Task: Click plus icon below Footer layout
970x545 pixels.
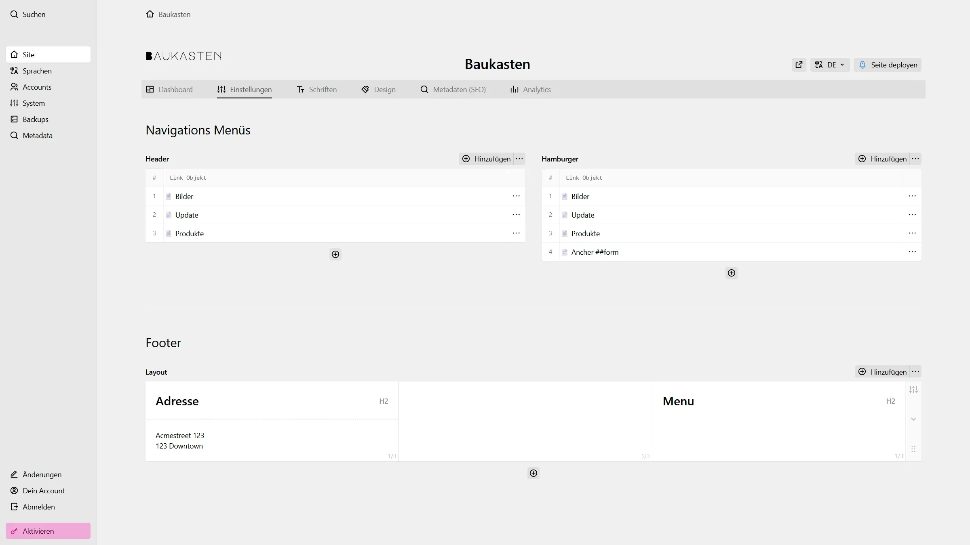Action: coord(533,473)
